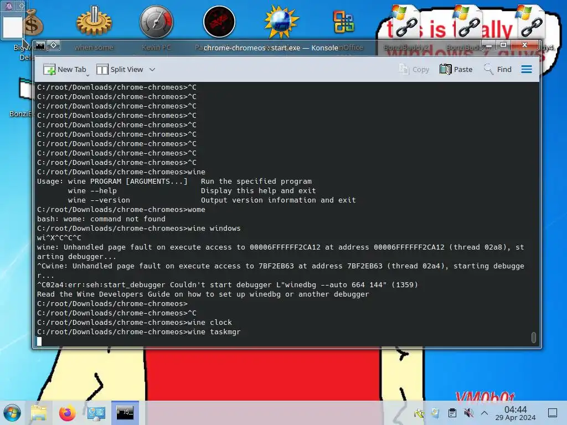Viewport: 567px width, 425px height.
Task: Close the Konsole window
Action: tap(525, 45)
